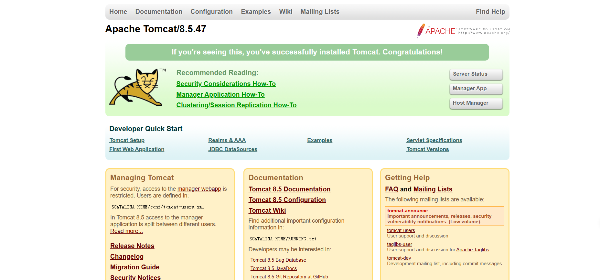The width and height of the screenshot is (600, 280).
Task: Open the Apache Software Foundation logo
Action: 463,31
